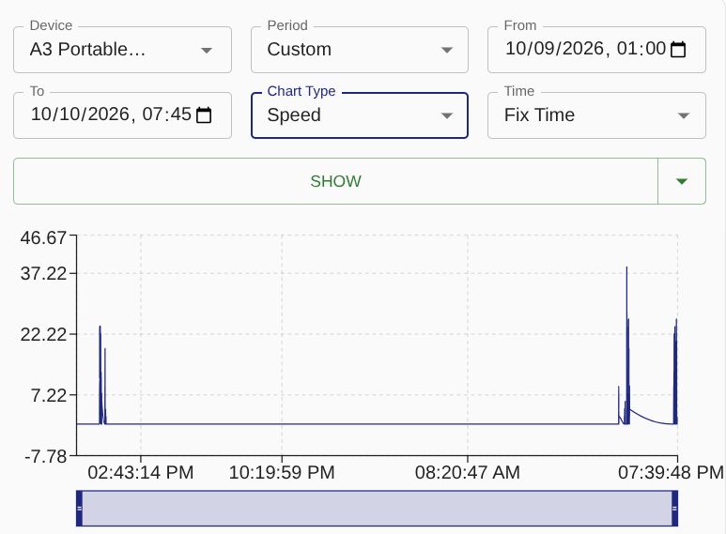
Task: Expand the SHOW button options arrow
Action: [682, 181]
